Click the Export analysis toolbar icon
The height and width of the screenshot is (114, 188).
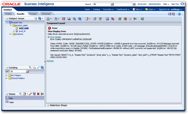(x=56, y=19)
